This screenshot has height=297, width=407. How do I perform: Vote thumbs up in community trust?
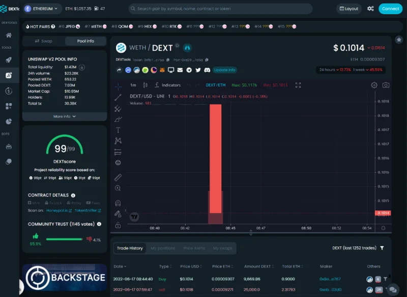point(36,236)
